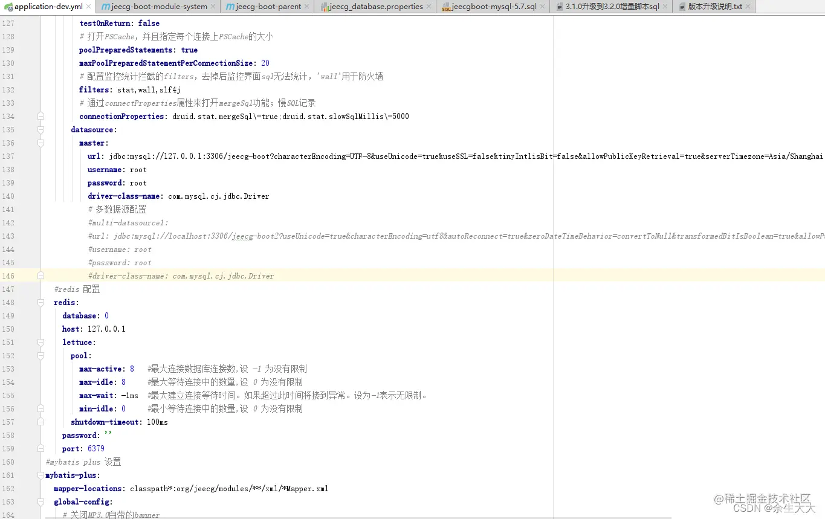825x519 pixels.
Task: Click the '#multi-datasource1:' comment
Action: [x=128, y=222]
